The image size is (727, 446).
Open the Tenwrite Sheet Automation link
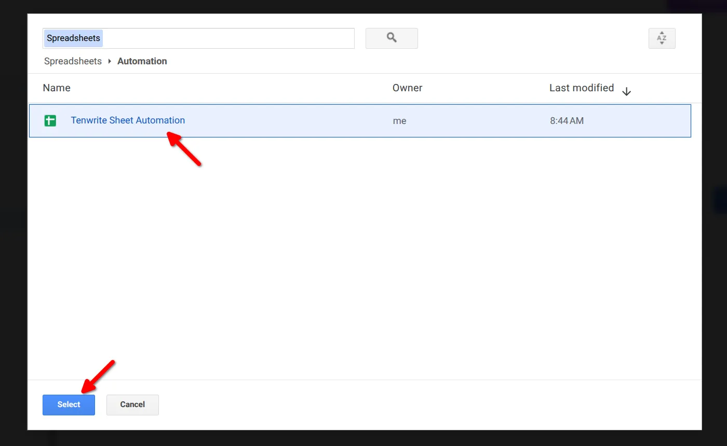(128, 120)
